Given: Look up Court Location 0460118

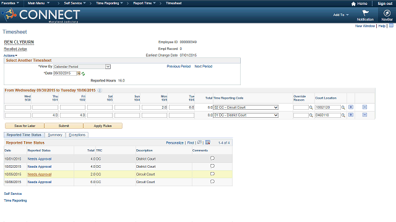Looking at the screenshot, I should coord(343,115).
